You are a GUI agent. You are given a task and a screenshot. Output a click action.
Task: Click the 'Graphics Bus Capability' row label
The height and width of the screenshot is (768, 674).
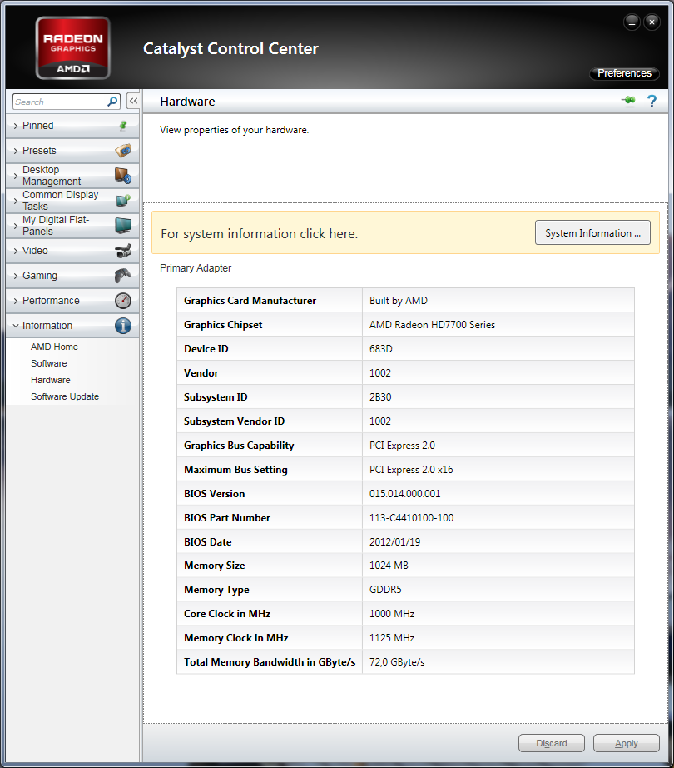[239, 446]
